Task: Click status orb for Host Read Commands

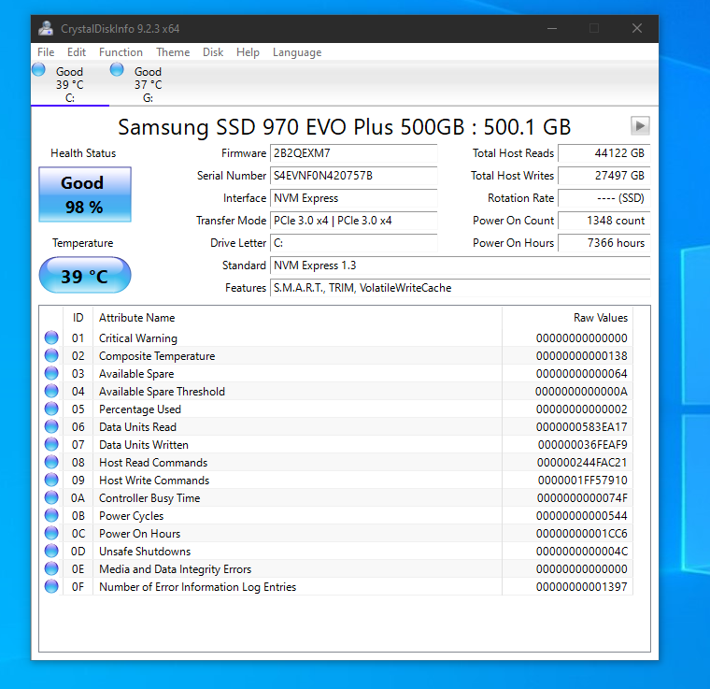Action: click(51, 462)
